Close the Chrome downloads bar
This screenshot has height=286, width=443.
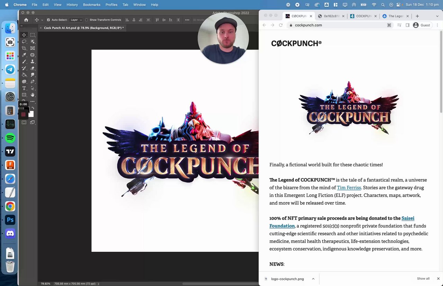click(x=438, y=279)
